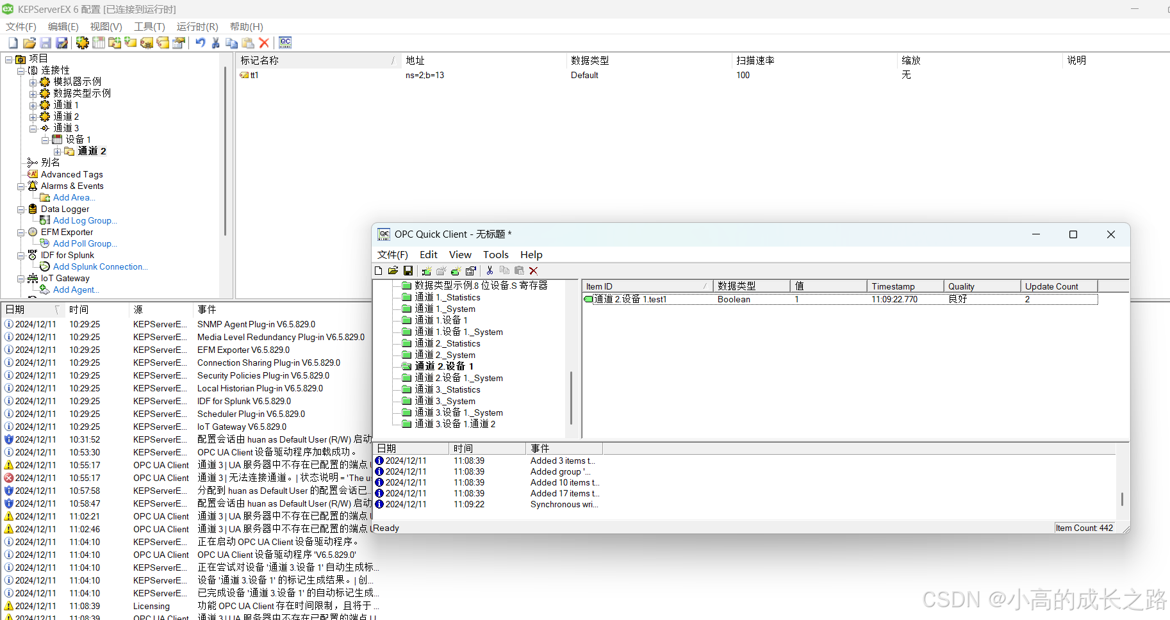Launch Quick Client via QC toolbar icon
1170x620 pixels.
(285, 43)
